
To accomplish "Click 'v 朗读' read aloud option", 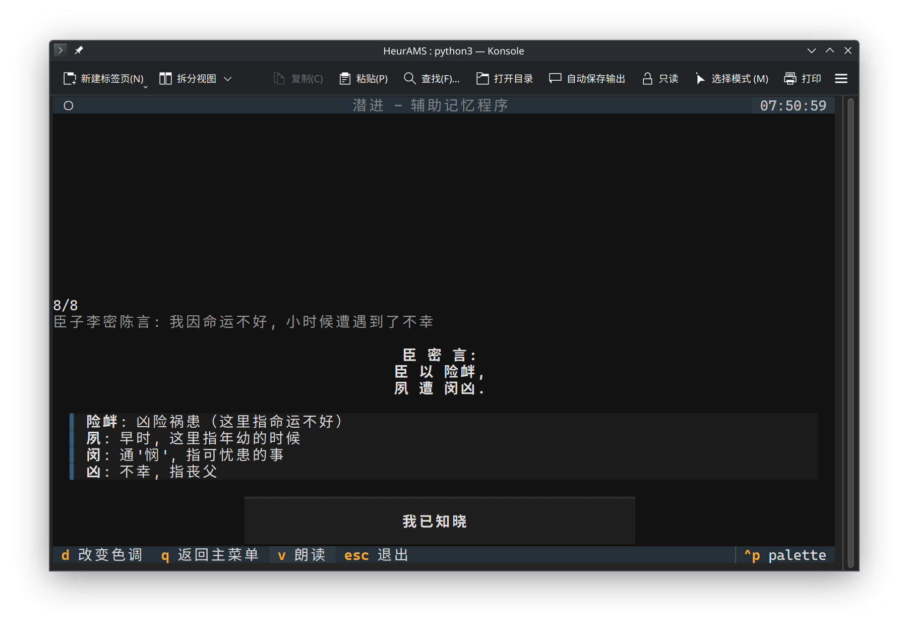I will coord(301,555).
